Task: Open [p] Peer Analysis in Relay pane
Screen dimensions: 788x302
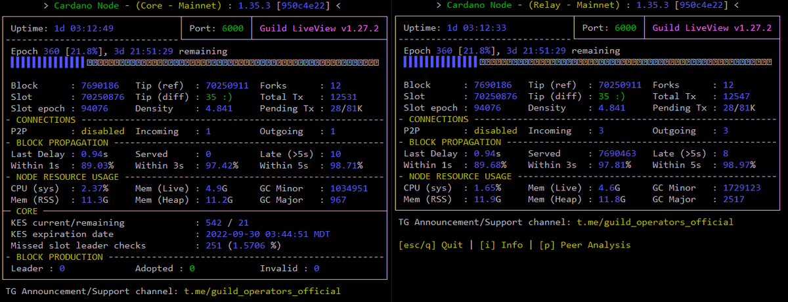Action: click(x=584, y=245)
